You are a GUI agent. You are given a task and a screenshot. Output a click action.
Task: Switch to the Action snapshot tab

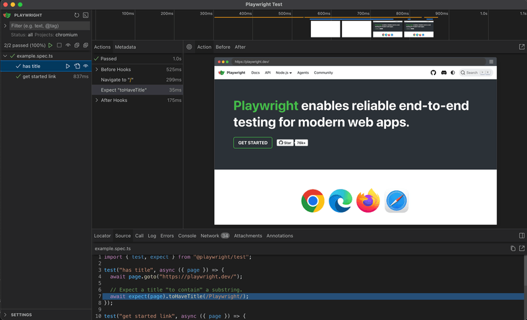(204, 47)
